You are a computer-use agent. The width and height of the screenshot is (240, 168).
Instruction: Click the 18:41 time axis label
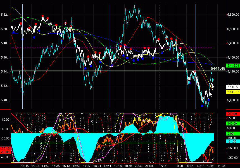pyautogui.click(x=108, y=166)
